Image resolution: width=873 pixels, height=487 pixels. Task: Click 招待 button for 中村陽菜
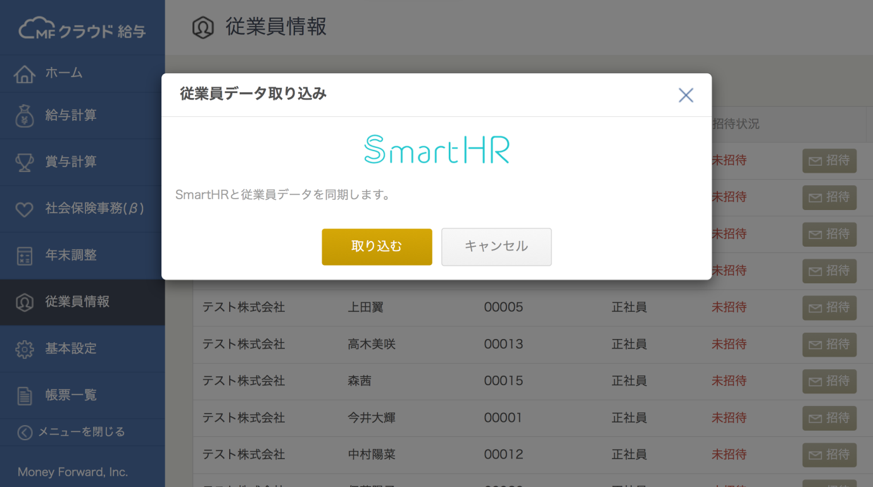pyautogui.click(x=829, y=455)
